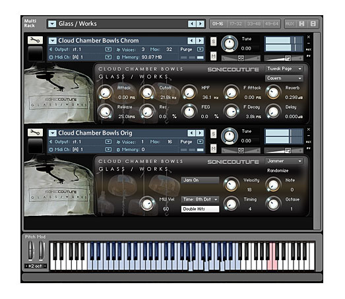Image resolution: width=345 pixels, height=299 pixels.
Task: Select rack page 01-16
Action: click(x=218, y=24)
